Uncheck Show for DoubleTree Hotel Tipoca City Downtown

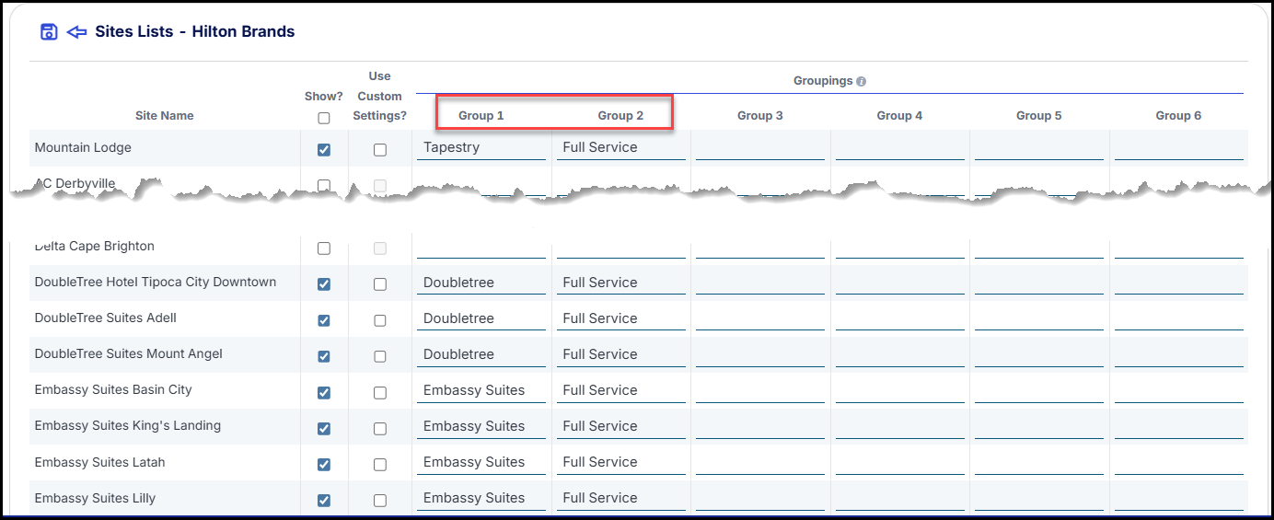click(324, 284)
